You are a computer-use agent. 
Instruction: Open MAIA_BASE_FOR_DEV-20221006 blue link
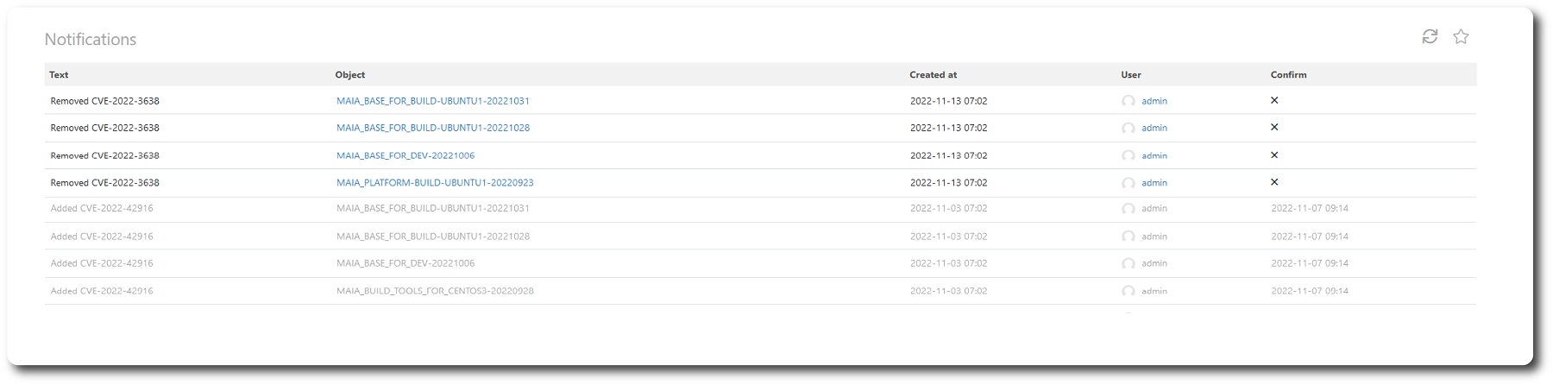coord(406,155)
